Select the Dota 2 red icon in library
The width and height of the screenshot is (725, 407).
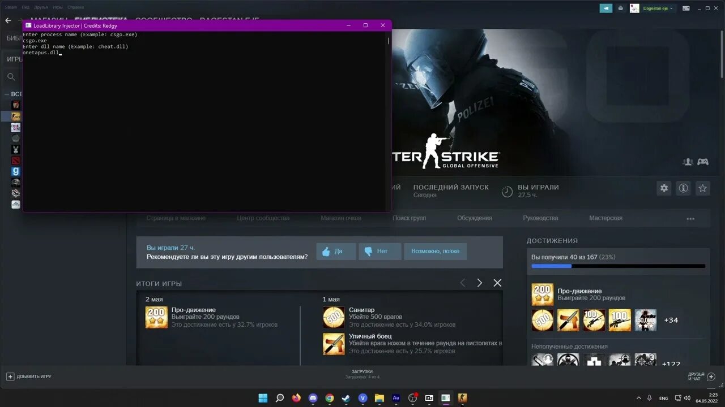coord(16,161)
